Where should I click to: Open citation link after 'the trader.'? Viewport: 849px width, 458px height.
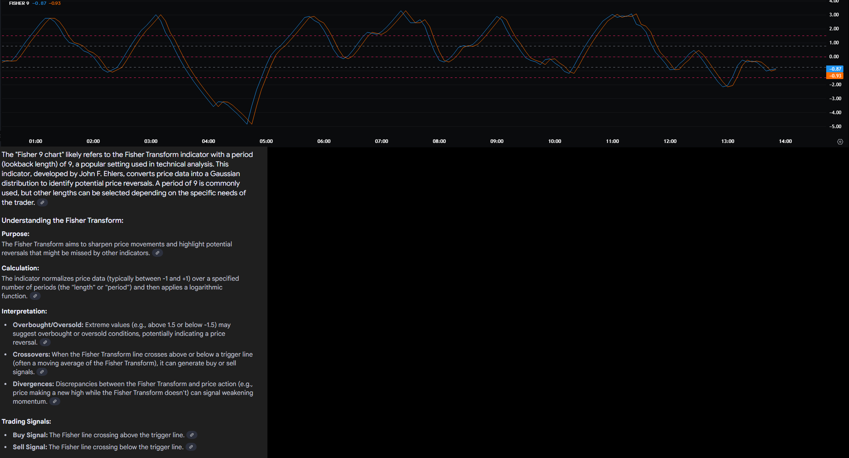[42, 202]
